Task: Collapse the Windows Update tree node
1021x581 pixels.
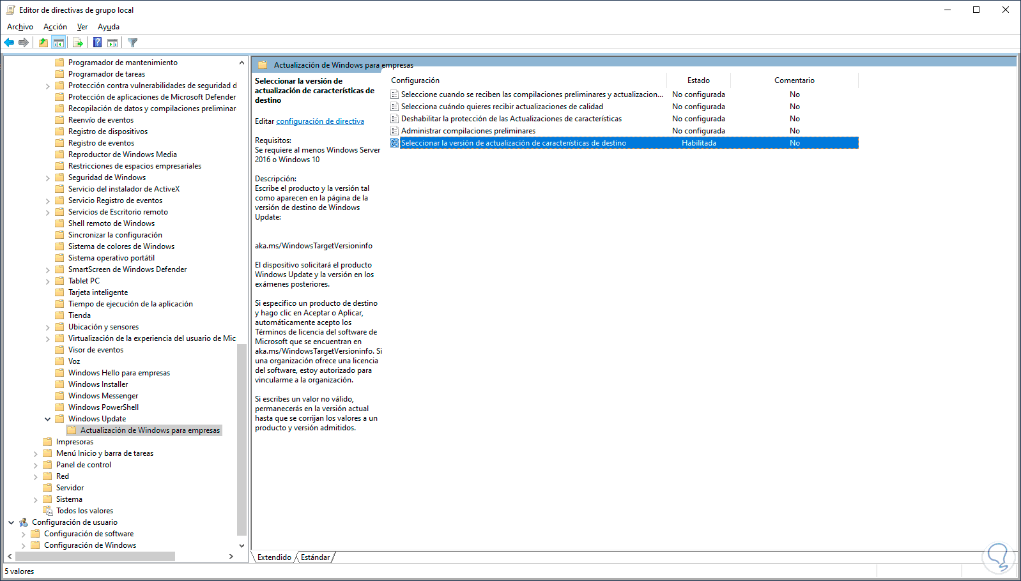Action: (47, 419)
